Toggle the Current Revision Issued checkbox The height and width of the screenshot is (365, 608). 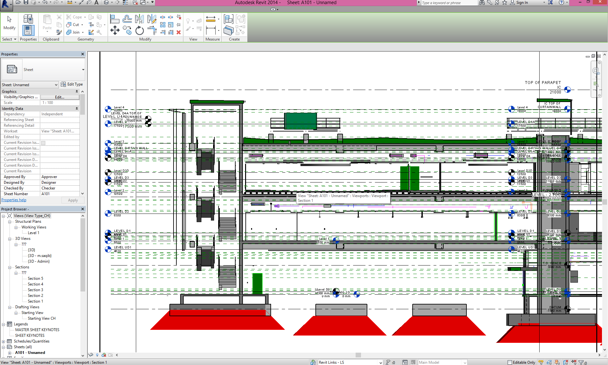coord(43,143)
